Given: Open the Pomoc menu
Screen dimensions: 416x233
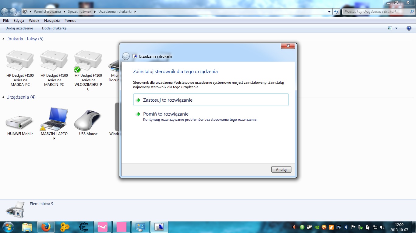Looking at the screenshot, I should 70,21.
